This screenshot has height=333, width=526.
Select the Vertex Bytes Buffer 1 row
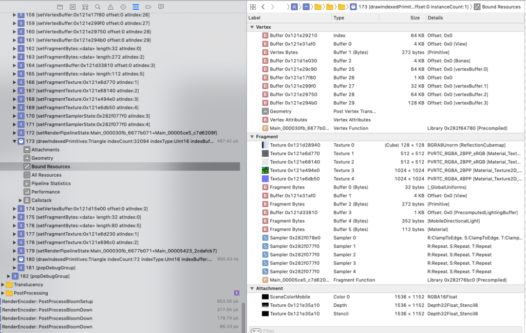click(x=386, y=52)
